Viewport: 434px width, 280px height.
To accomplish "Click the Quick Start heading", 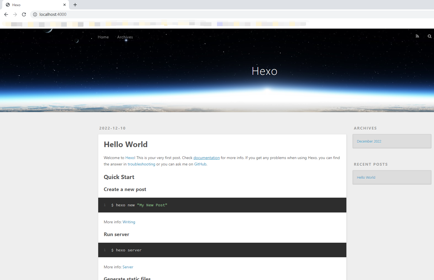I will tap(119, 177).
